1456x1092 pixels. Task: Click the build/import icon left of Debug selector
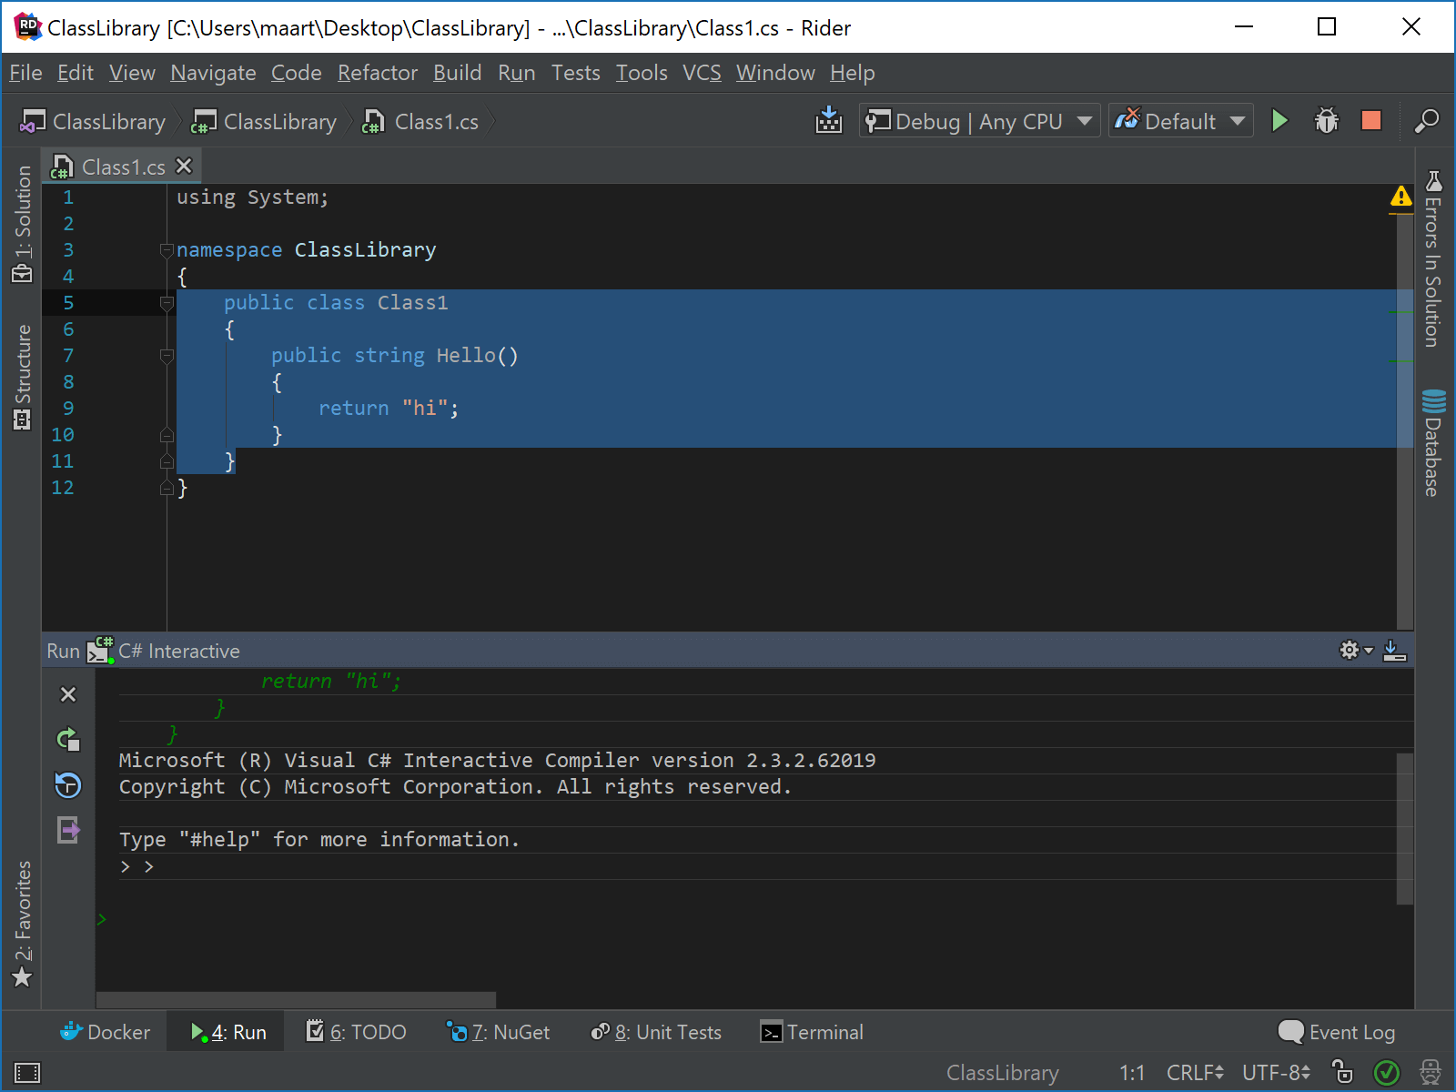point(828,120)
